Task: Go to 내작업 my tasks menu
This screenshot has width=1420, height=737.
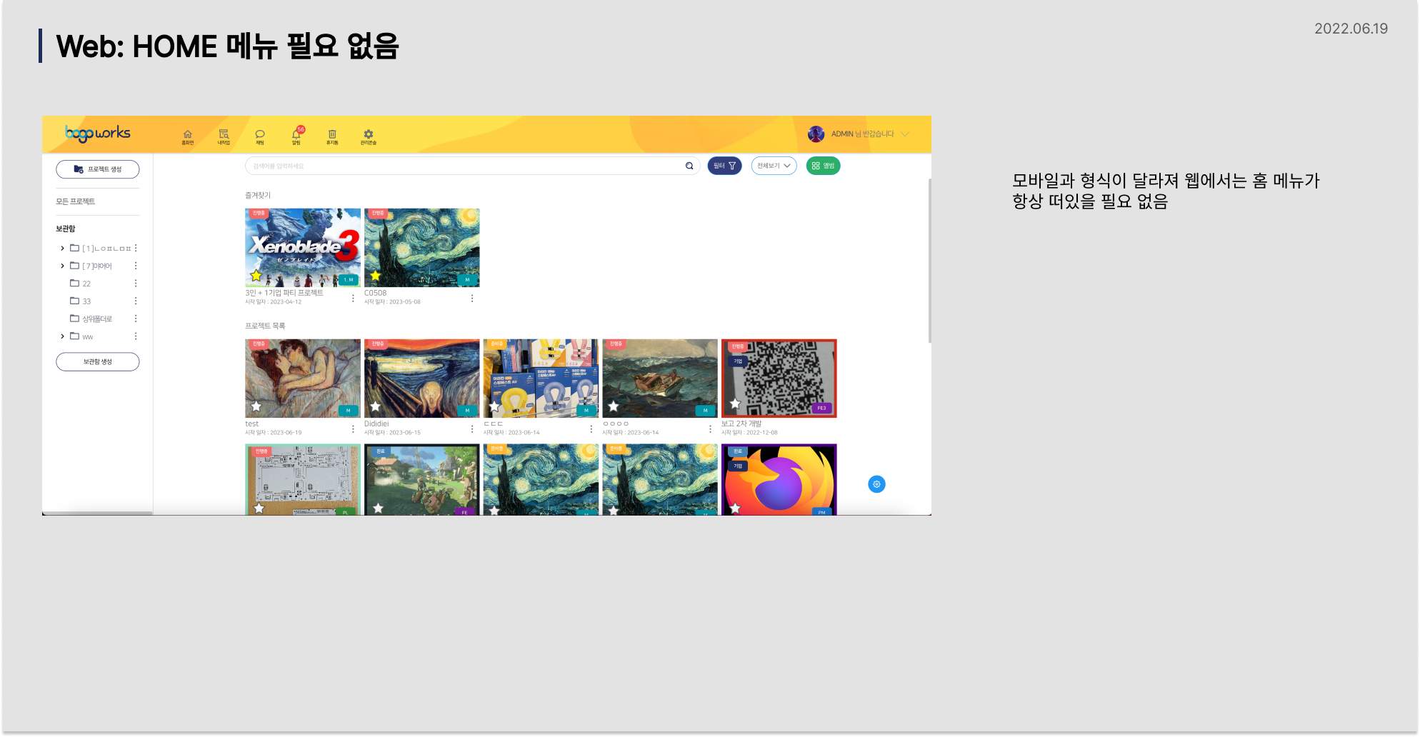Action: 224,137
